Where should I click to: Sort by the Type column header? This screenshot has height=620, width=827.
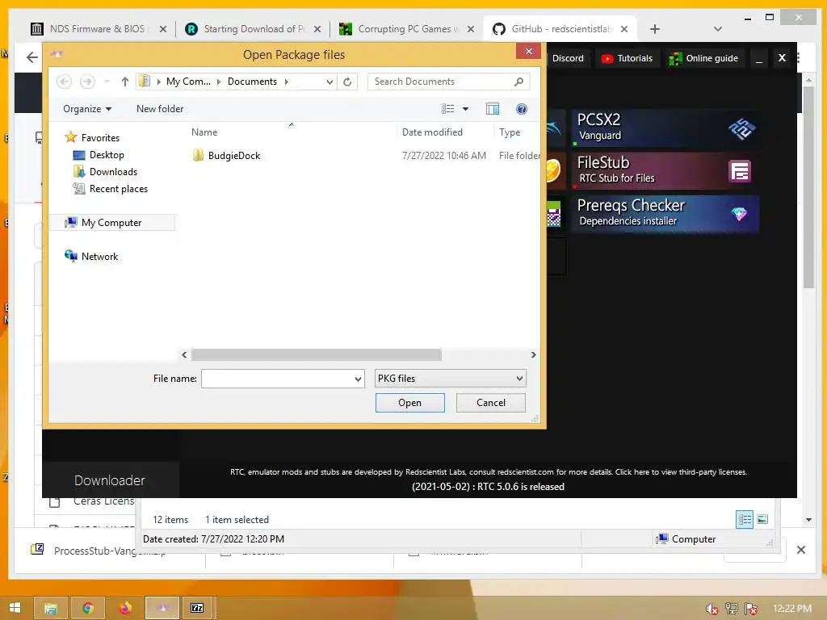click(510, 132)
